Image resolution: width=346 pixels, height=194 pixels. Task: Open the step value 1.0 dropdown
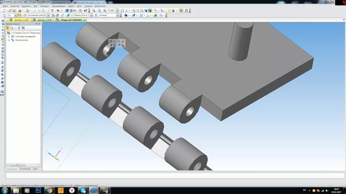pyautogui.click(x=15, y=15)
